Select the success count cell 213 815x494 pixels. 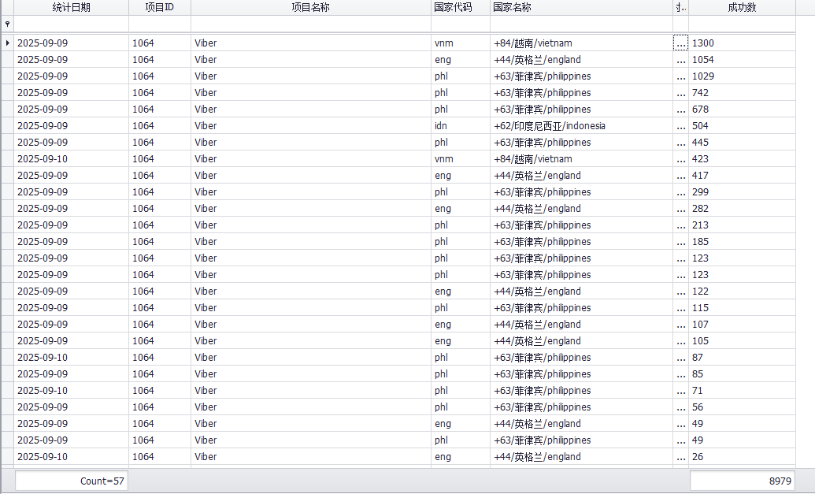pyautogui.click(x=742, y=225)
